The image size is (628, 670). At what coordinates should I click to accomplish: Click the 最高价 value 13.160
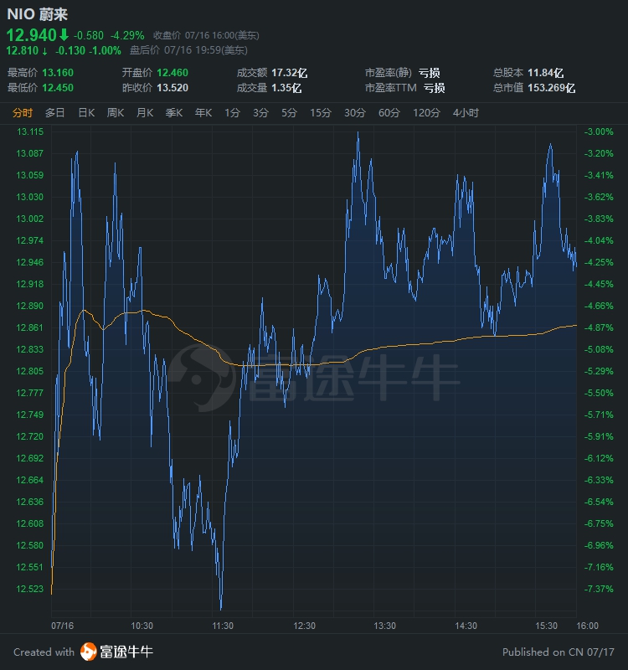[x=58, y=73]
